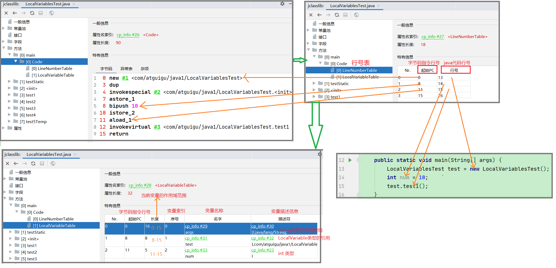Switch to the 异常表 tab

[126, 69]
